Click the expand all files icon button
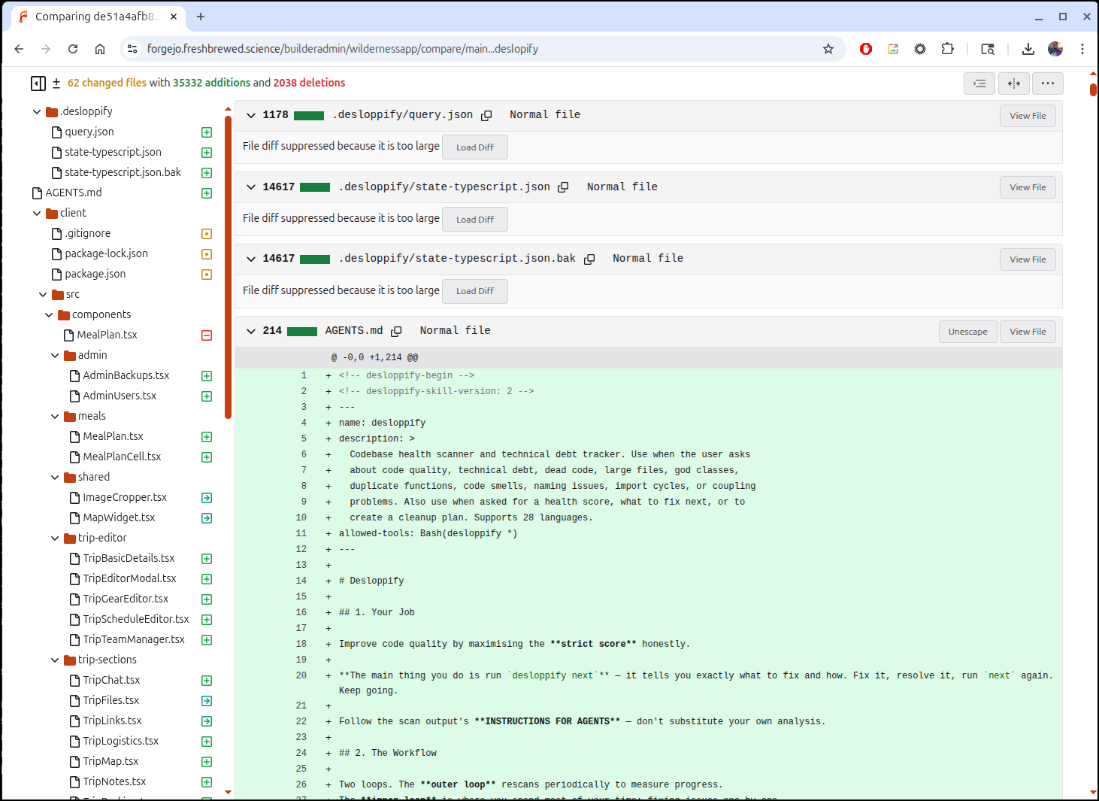The image size is (1099, 801). point(979,83)
